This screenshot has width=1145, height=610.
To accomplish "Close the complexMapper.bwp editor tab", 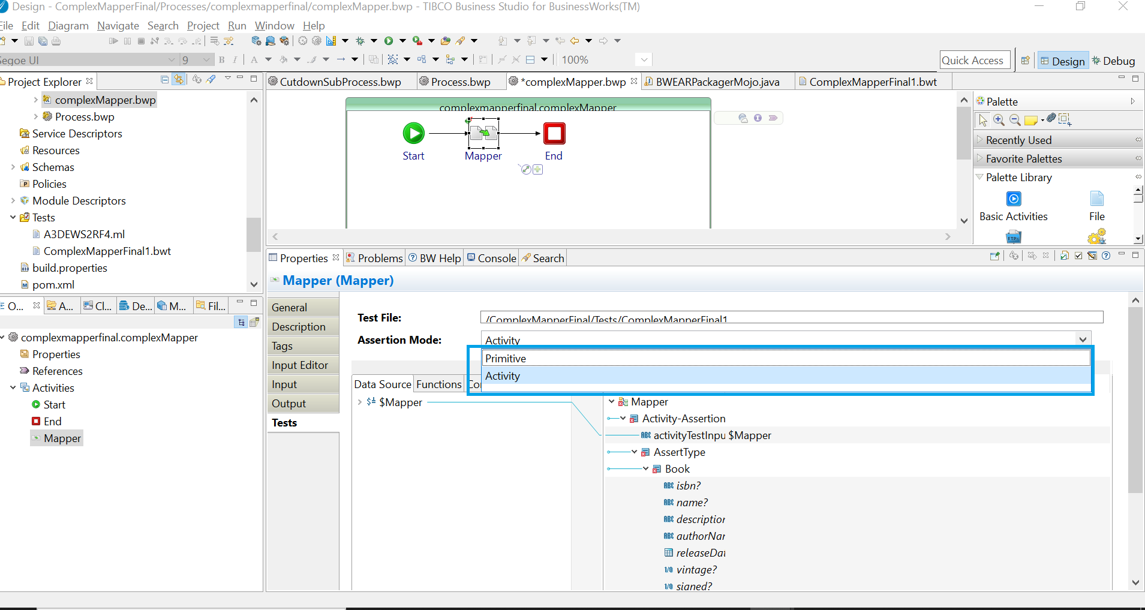I will coord(634,81).
